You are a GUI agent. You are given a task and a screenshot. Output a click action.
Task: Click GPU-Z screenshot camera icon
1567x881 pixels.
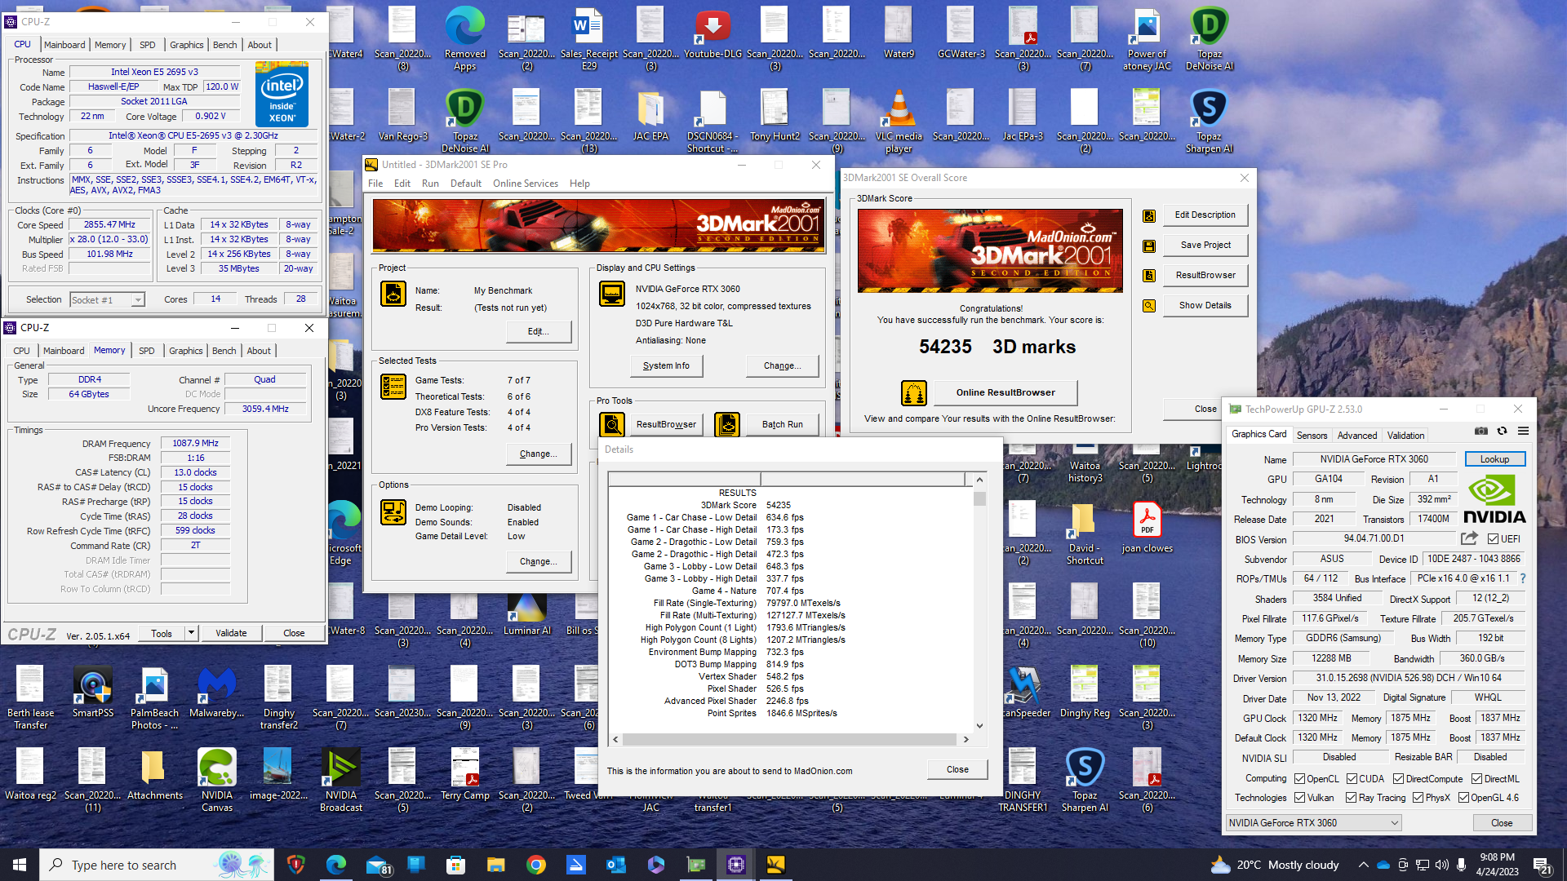pyautogui.click(x=1481, y=432)
